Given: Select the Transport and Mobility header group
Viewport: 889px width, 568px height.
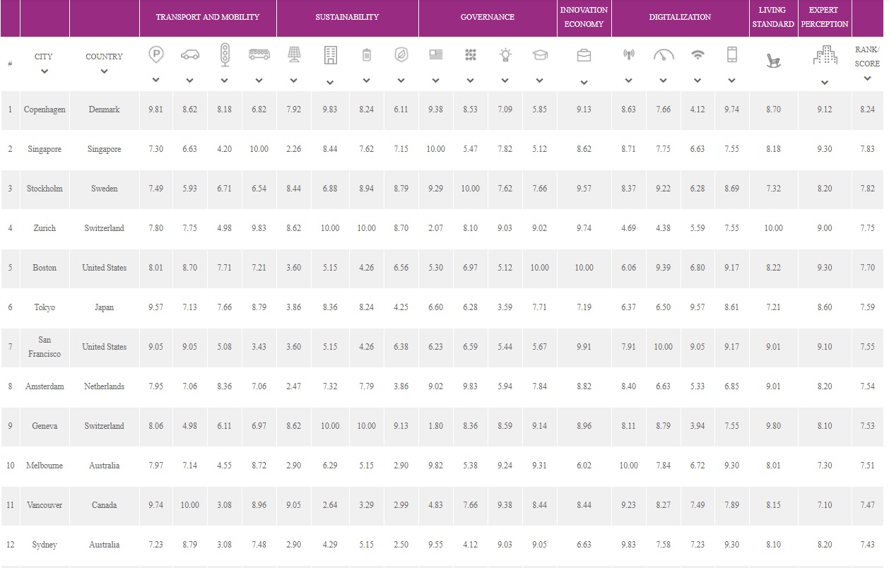Looking at the screenshot, I should point(207,17).
